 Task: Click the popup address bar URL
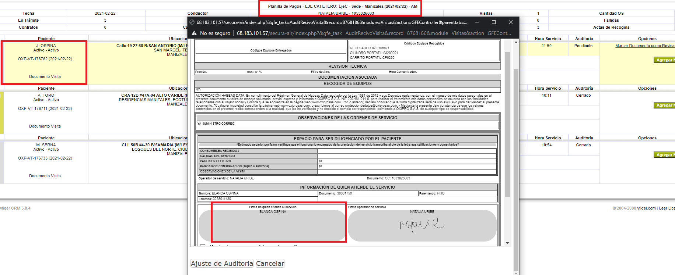pos(374,33)
